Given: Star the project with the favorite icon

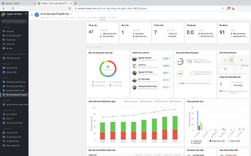Looking at the screenshot, I should tap(71, 14).
